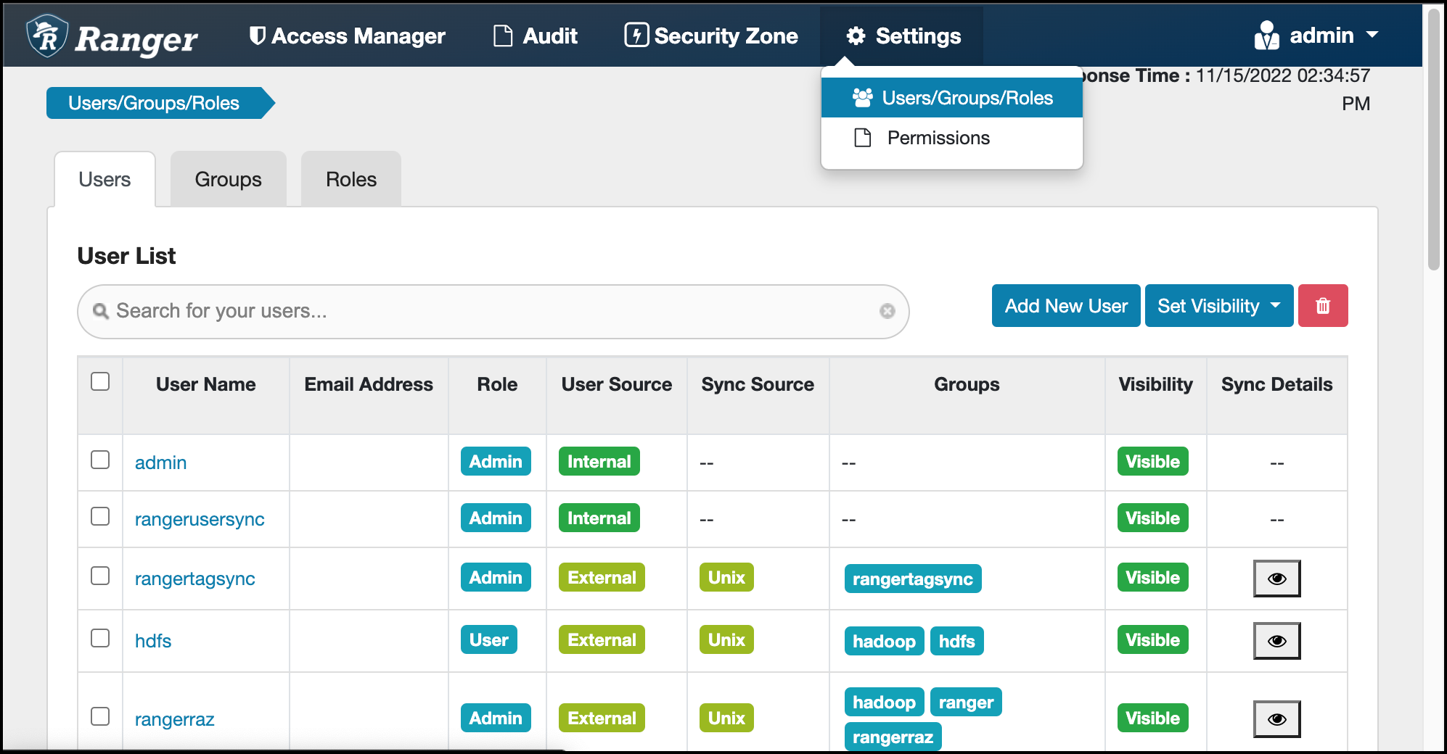This screenshot has height=754, width=1447.
Task: Click the Ranger logo icon
Action: [47, 36]
